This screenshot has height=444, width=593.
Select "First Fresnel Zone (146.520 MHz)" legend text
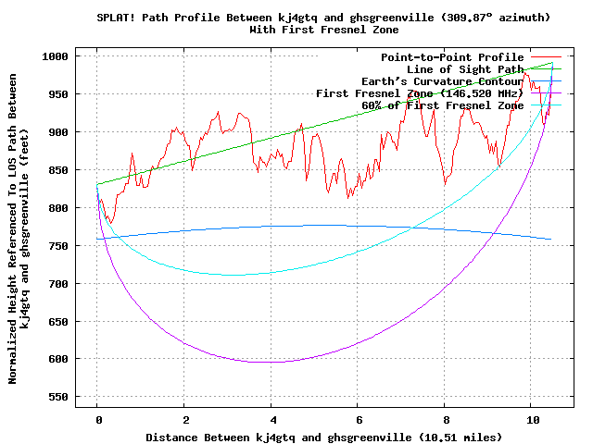click(420, 93)
